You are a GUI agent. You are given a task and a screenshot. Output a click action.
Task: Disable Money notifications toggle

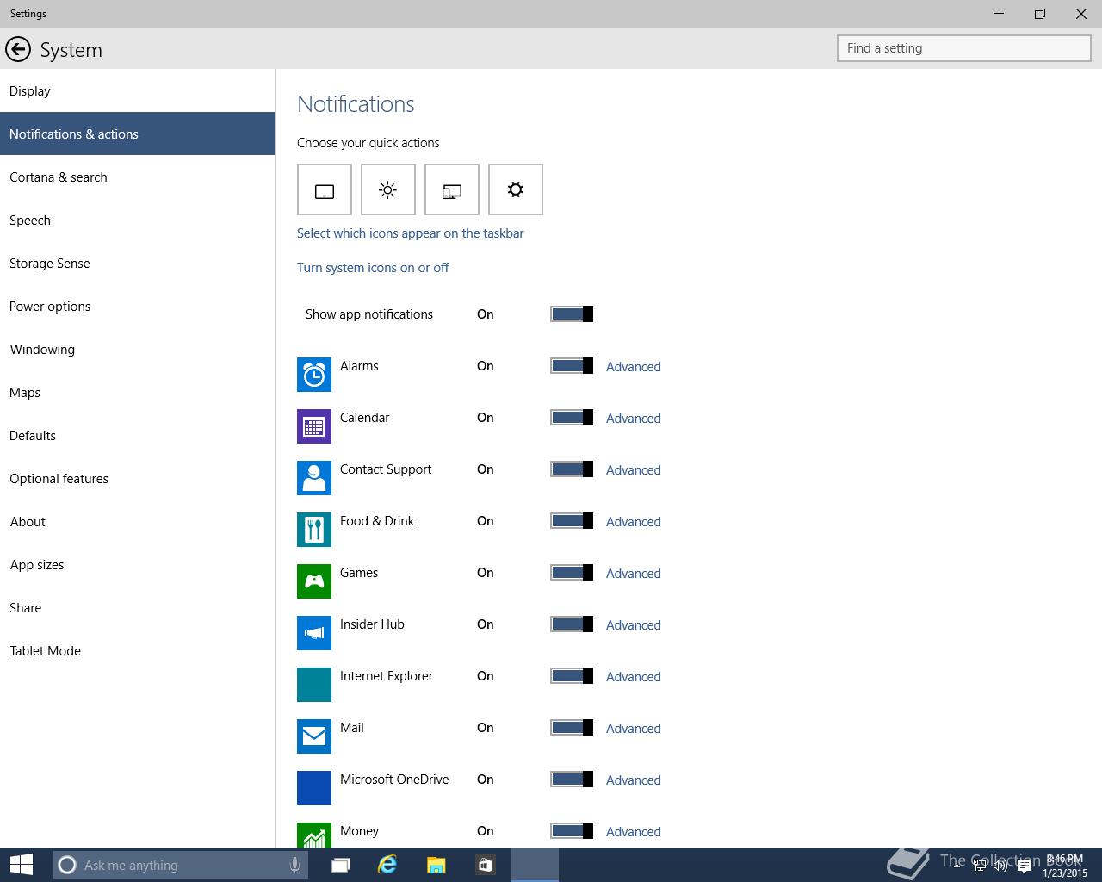tap(572, 831)
